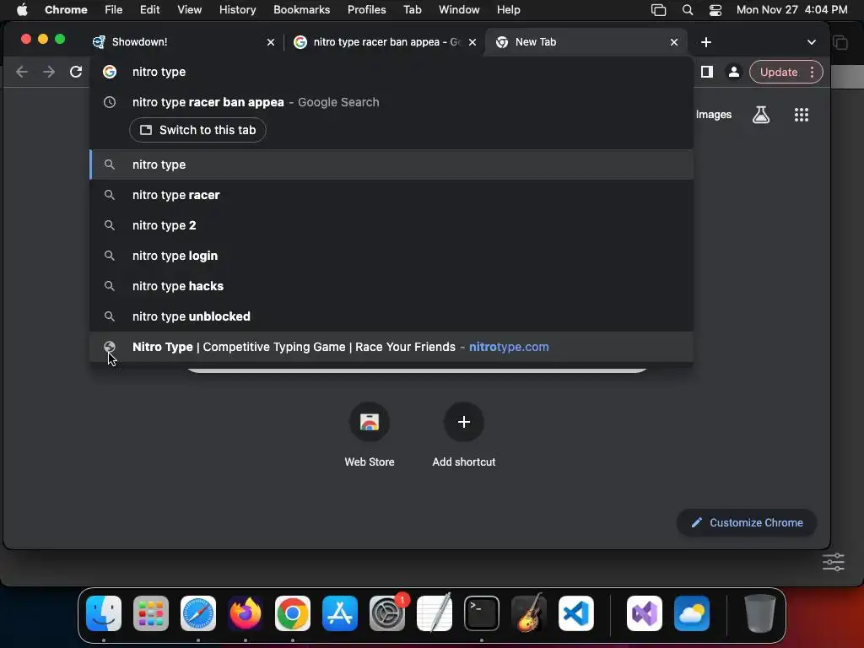Screen dimensions: 864x648
Task: Open the nitrotype.com site suggestion
Action: click(391, 347)
